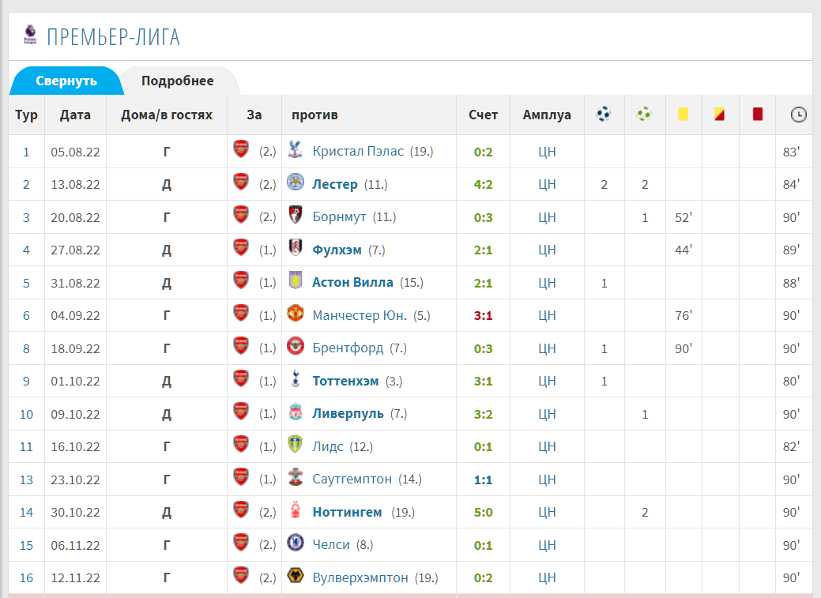This screenshot has height=598, width=821.
Task: Click the Manchester United club crest
Action: pyautogui.click(x=296, y=313)
